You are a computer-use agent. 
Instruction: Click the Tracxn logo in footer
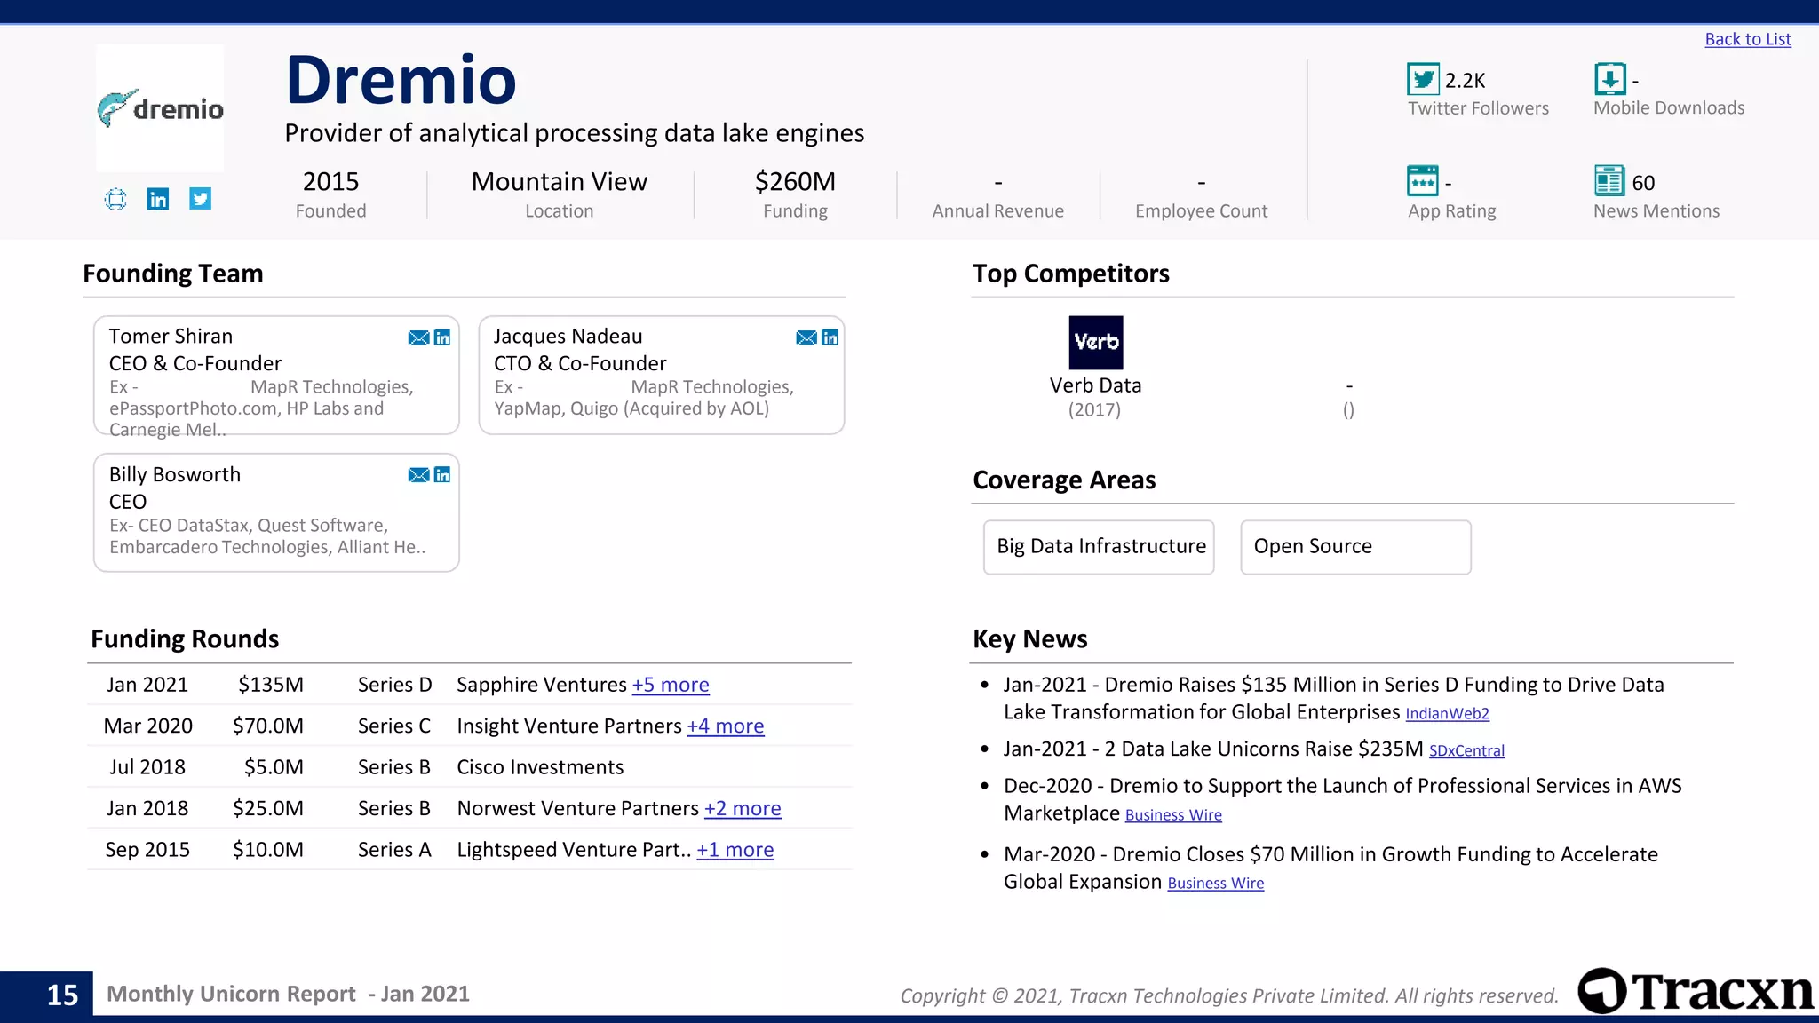click(x=1696, y=991)
